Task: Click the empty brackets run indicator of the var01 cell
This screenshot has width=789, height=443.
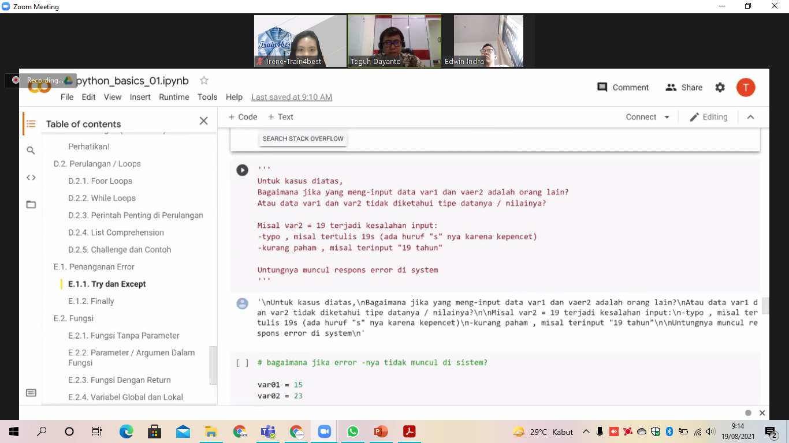Action: (x=243, y=363)
